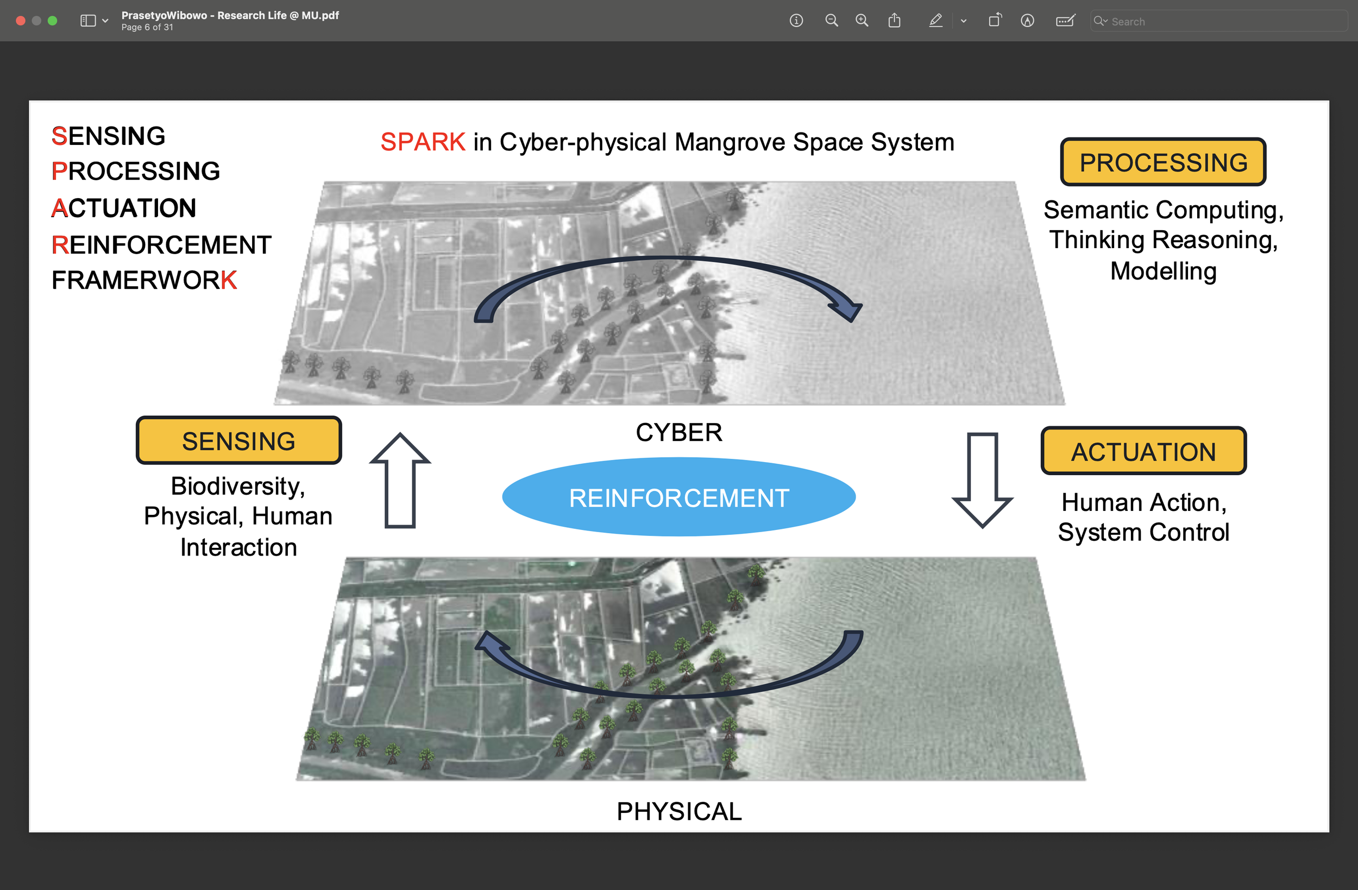1358x890 pixels.
Task: Open the form filling tool
Action: 1065,21
